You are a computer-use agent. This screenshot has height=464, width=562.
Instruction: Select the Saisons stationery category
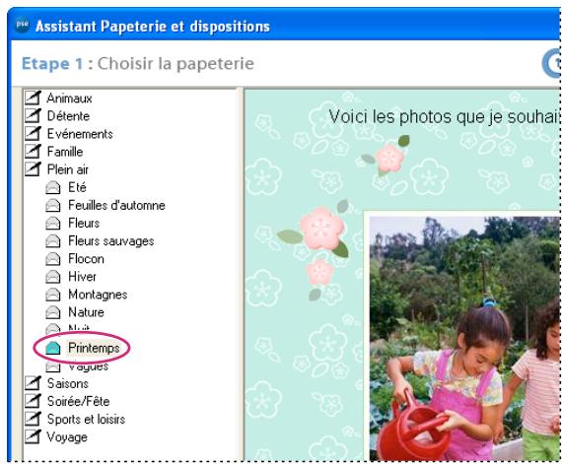[68, 383]
